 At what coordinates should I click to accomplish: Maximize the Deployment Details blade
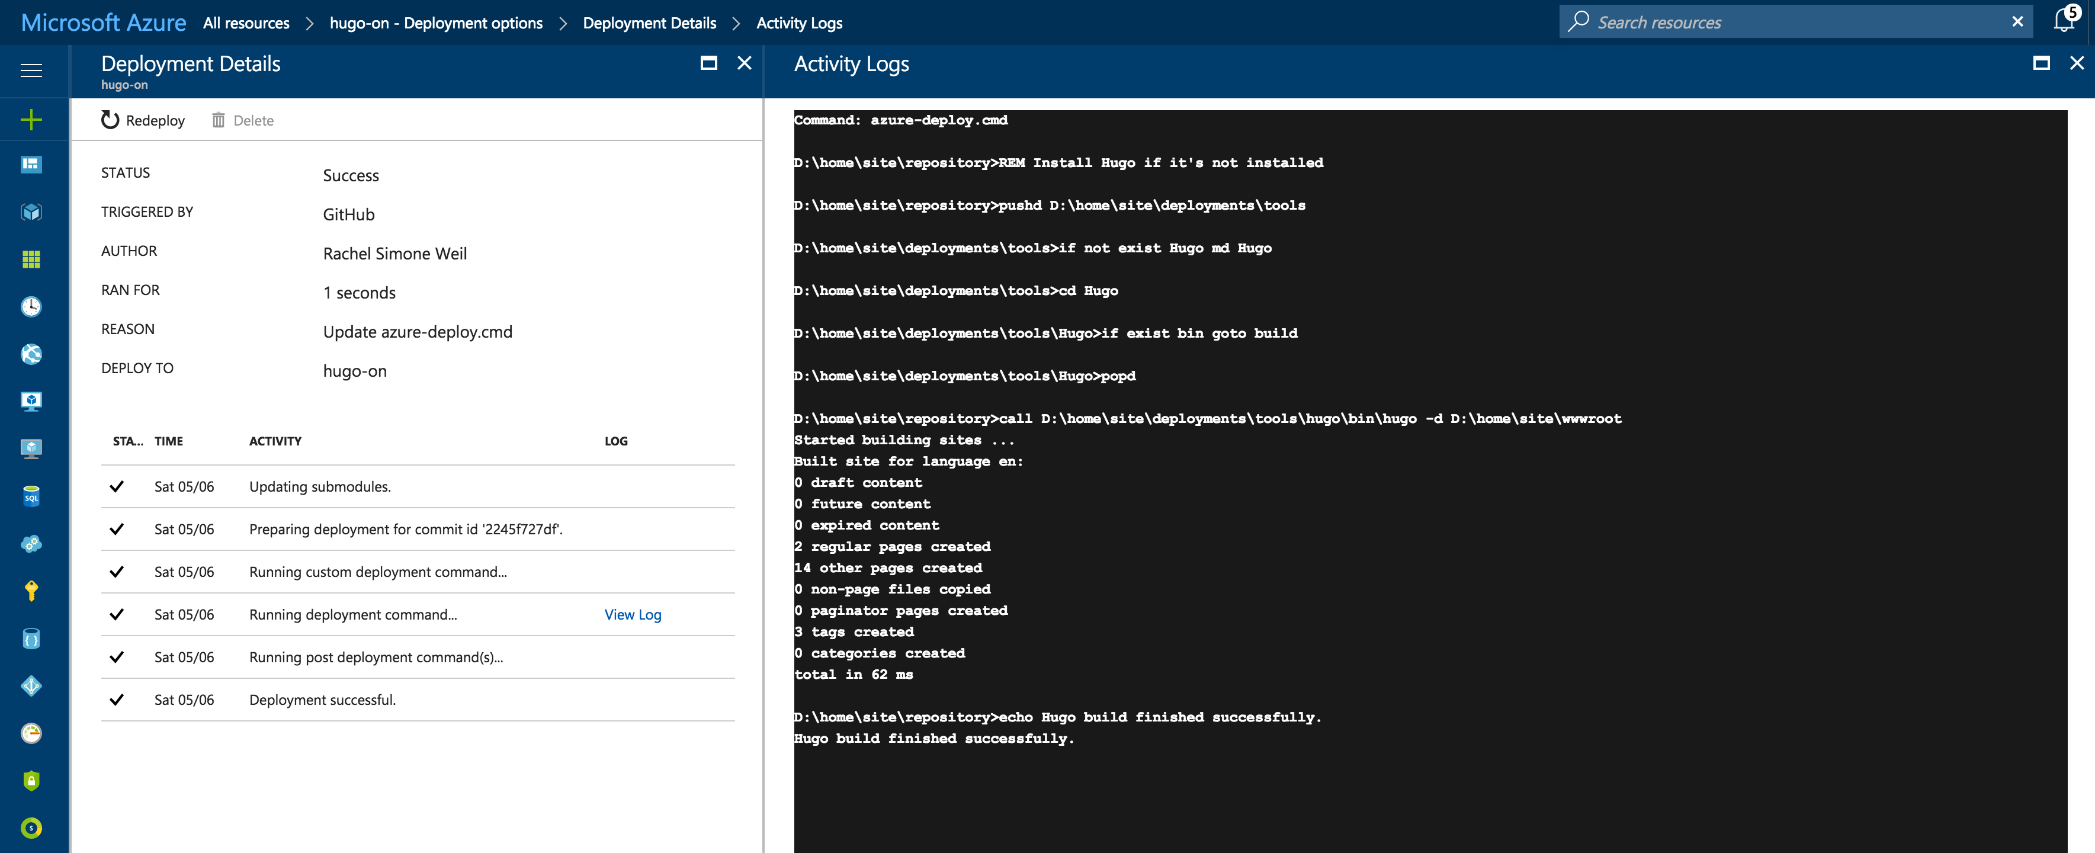(708, 63)
